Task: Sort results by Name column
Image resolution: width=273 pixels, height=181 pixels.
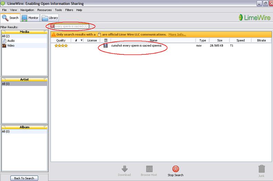Action: point(154,40)
